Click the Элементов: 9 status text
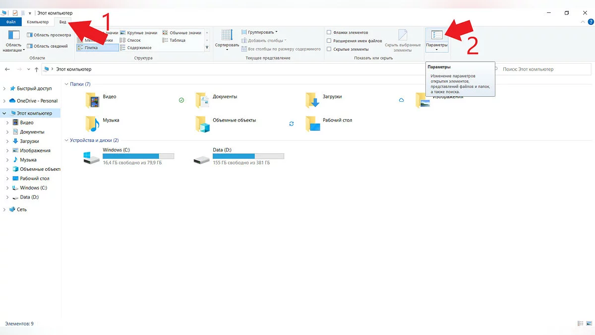Viewport: 595px width, 335px height. tap(19, 324)
